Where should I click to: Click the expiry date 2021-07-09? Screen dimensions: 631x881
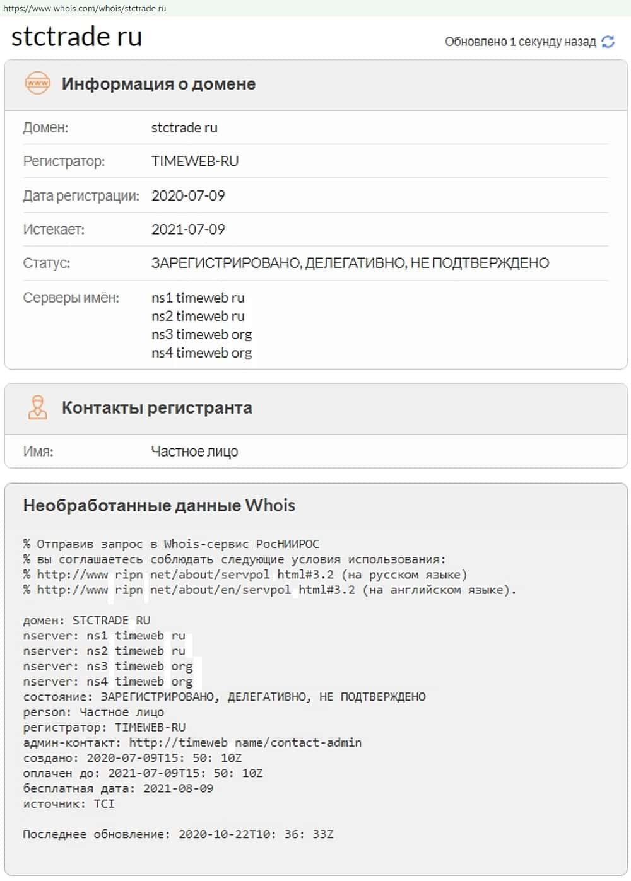[x=188, y=230]
